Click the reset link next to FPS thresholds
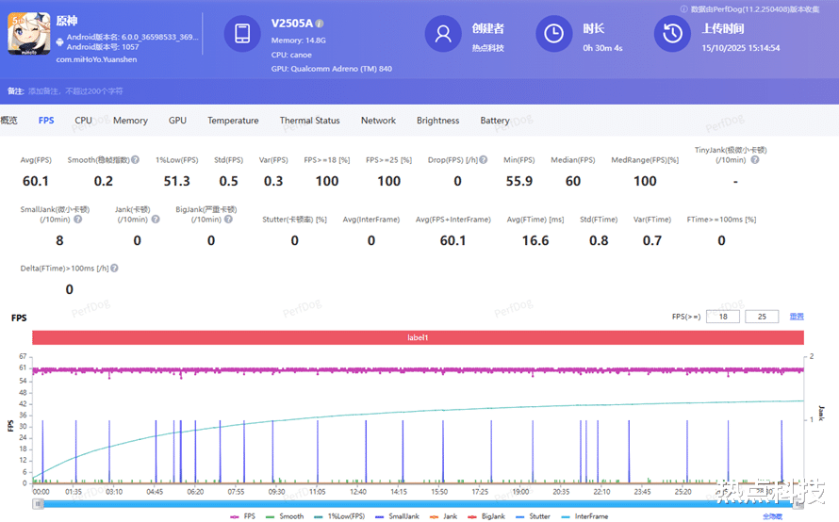The image size is (839, 522). point(797,317)
